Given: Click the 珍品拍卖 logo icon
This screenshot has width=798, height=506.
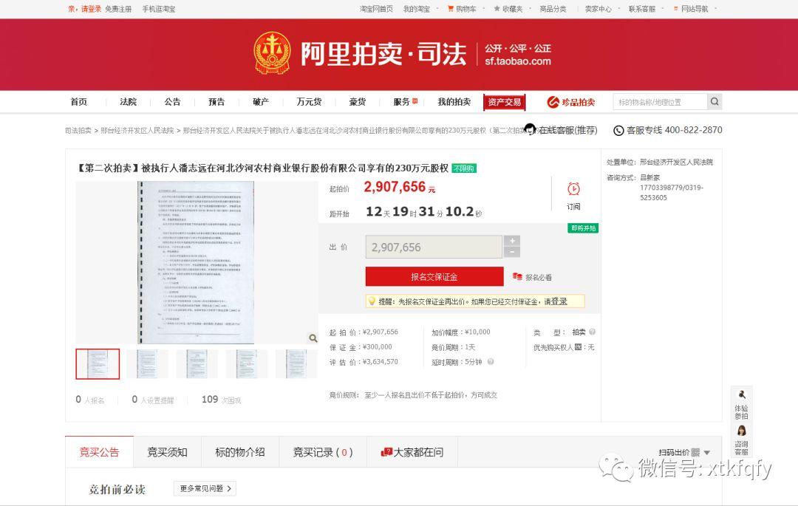Looking at the screenshot, I should tap(553, 102).
